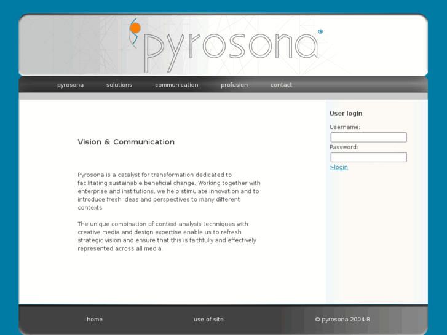
Task: Click paragraph starting 'Pyrosona is a catalyst'
Action: coord(169,191)
